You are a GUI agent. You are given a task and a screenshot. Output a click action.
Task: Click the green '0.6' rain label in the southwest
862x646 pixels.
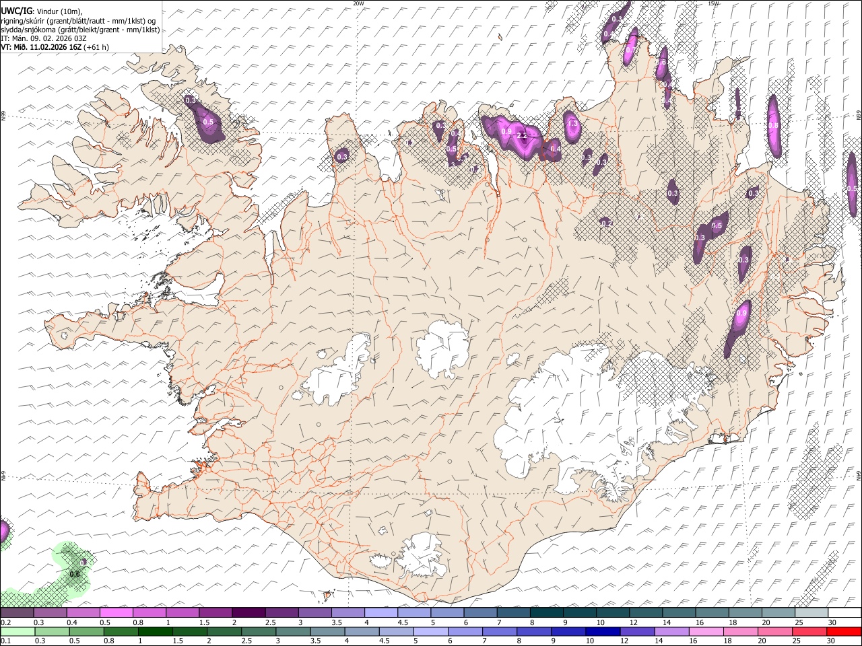click(x=75, y=574)
